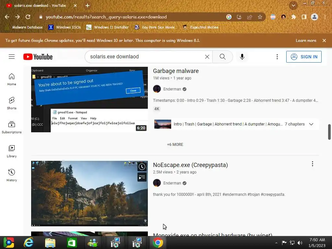
Task: Dismiss the Chrome update notice bar
Action: click(x=324, y=41)
